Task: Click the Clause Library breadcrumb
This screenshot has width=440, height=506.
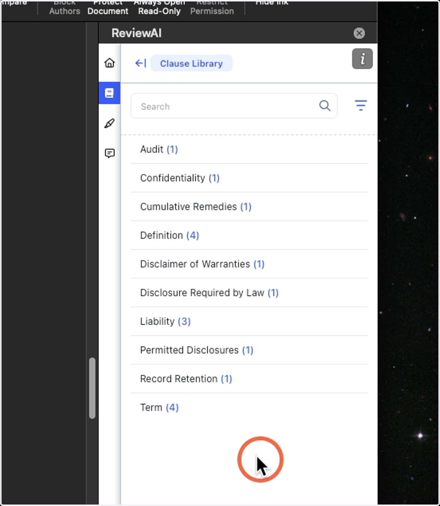Action: [191, 63]
